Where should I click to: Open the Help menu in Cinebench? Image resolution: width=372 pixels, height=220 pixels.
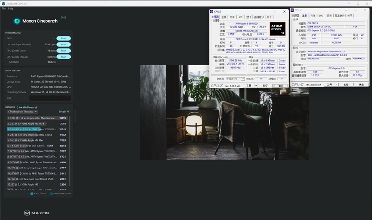tap(11, 8)
